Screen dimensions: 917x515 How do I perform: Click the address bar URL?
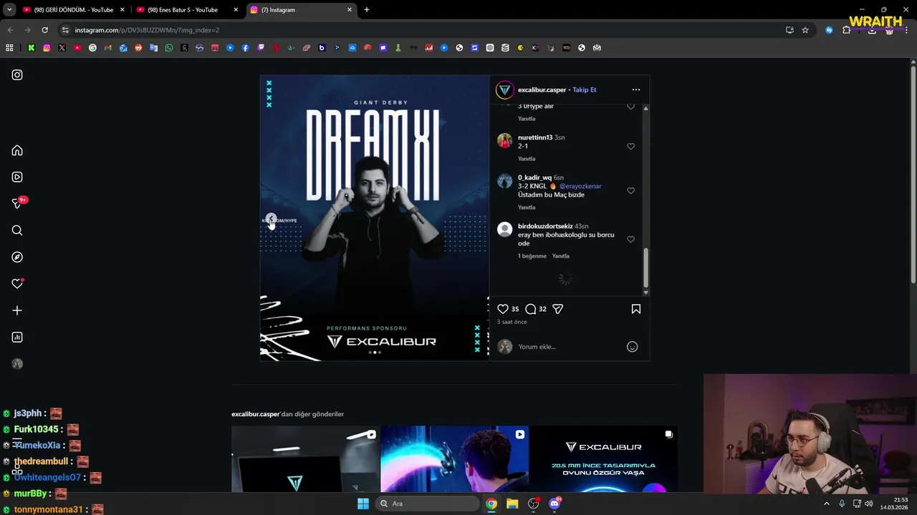tap(147, 30)
